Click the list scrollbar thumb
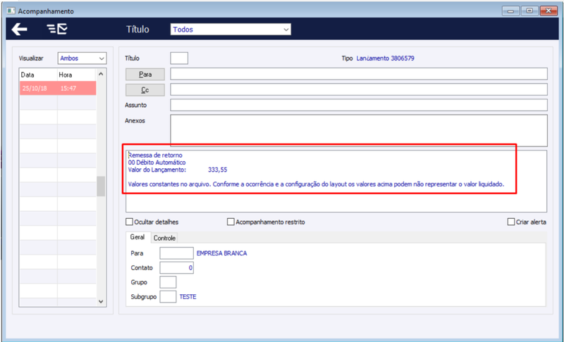 [101, 186]
